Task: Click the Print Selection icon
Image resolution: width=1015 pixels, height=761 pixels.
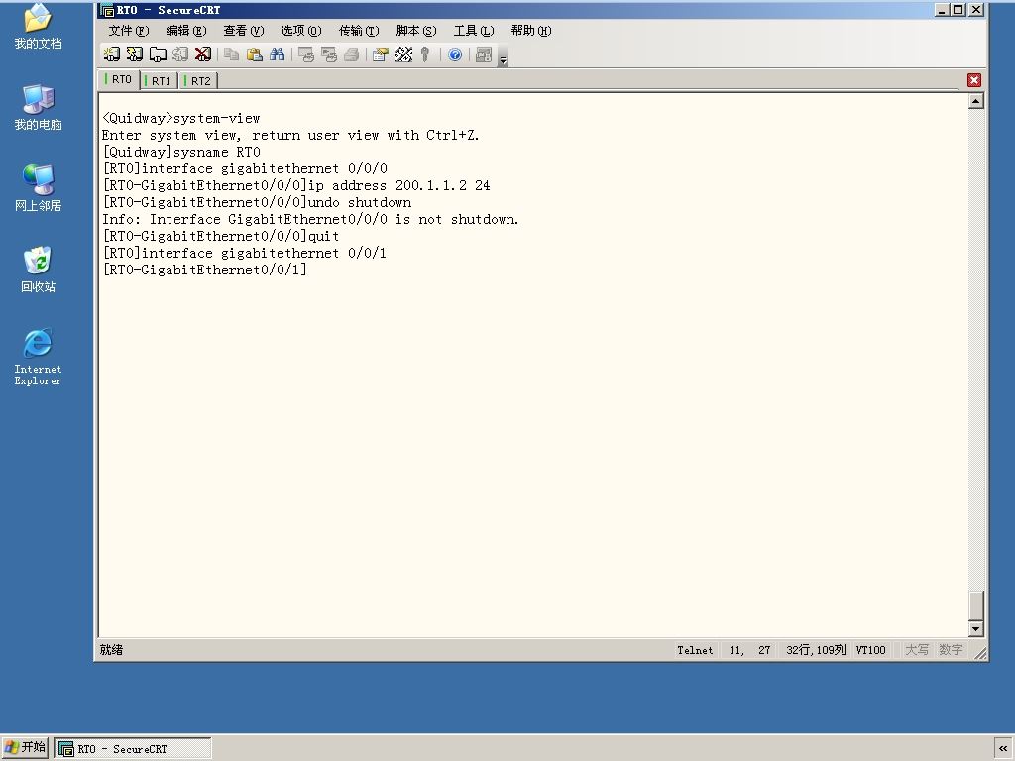Action: pos(329,54)
